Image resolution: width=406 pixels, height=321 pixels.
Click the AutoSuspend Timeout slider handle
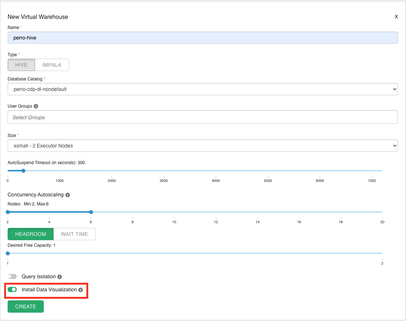click(23, 171)
